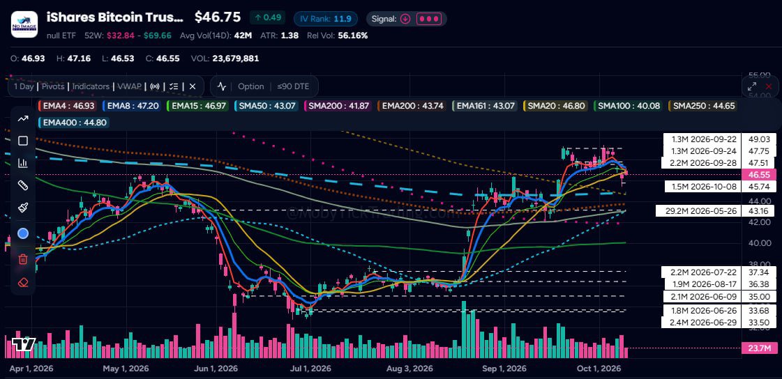The height and width of the screenshot is (379, 782).
Task: Click the three-dot signal indicator
Action: 428,19
